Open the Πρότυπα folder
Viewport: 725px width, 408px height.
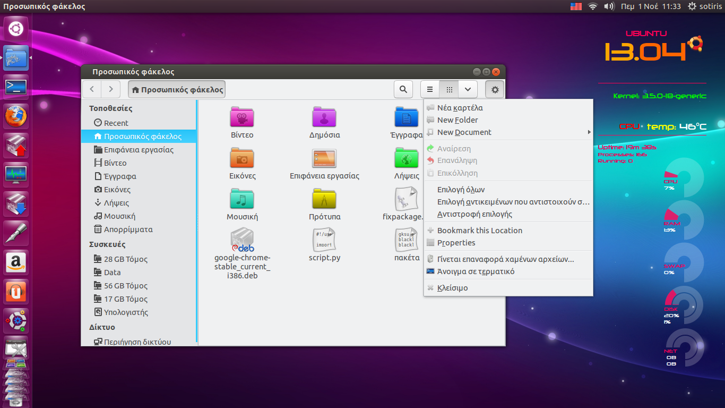(x=324, y=199)
